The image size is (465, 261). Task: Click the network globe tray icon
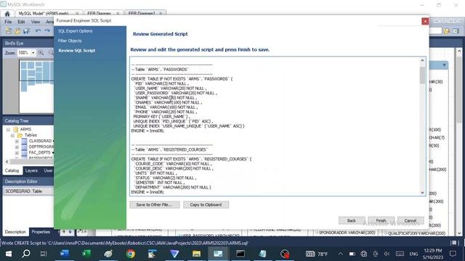pyautogui.click(x=363, y=254)
